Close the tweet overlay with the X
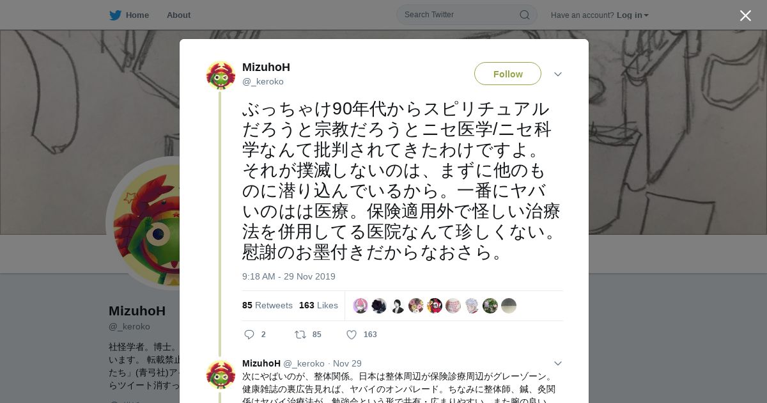 tap(745, 15)
